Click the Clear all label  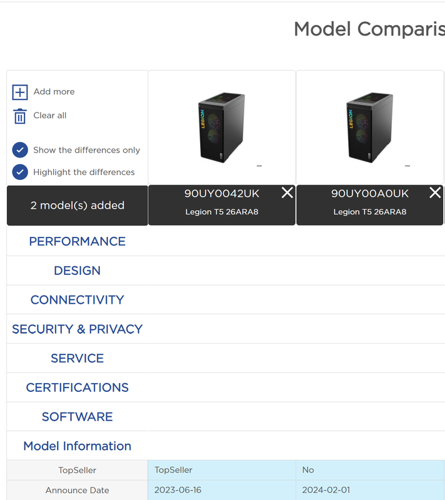coord(50,116)
